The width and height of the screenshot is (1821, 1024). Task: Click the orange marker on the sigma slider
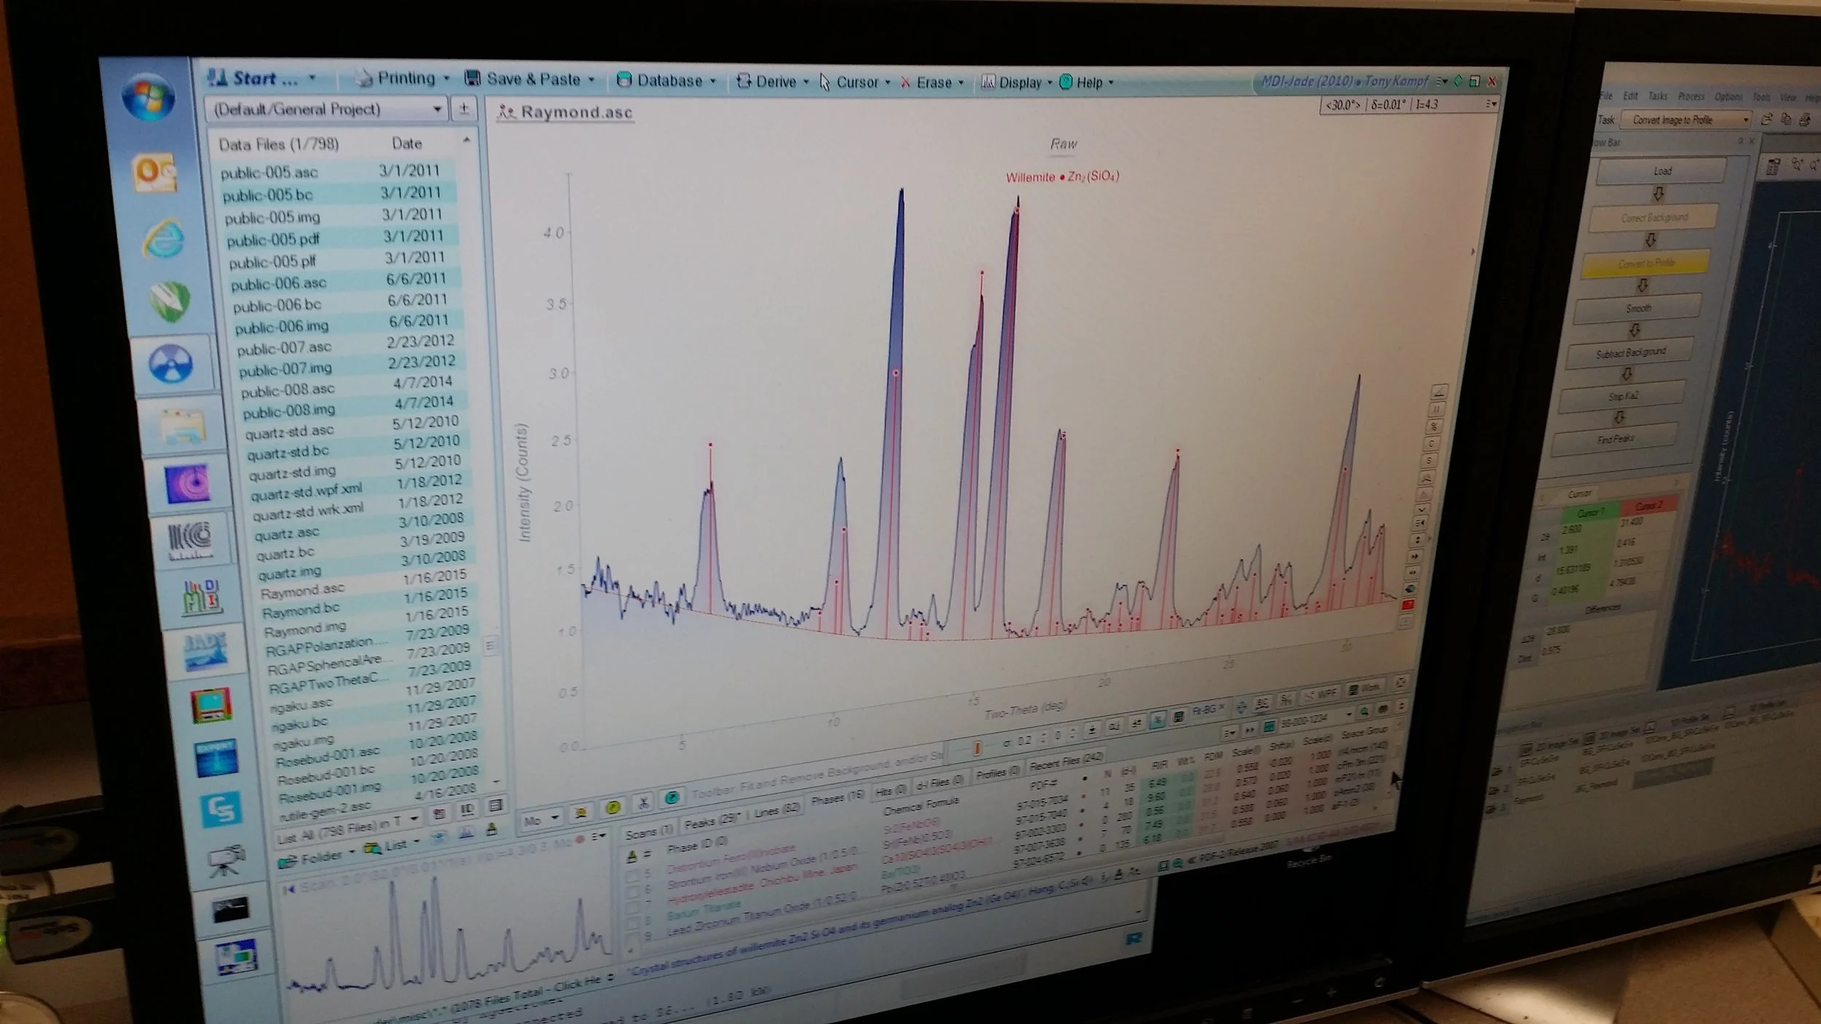coord(976,748)
